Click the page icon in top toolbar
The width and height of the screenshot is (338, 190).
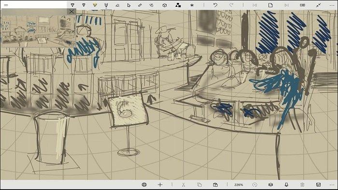[270, 5]
